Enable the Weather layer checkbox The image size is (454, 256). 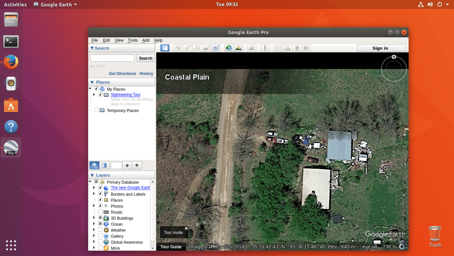click(100, 230)
